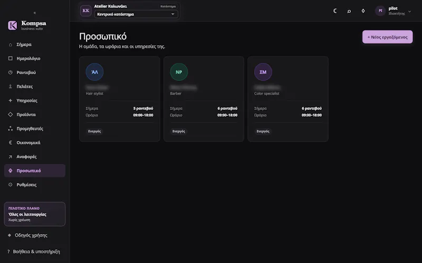Open Αναφορές from the sidebar
This screenshot has width=422, height=263.
click(35, 157)
